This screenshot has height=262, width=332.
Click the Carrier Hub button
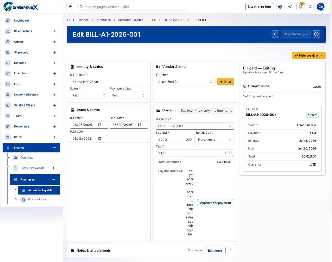260,7
